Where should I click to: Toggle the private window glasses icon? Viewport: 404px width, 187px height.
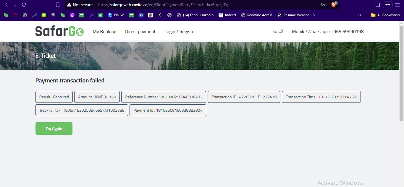387,5
